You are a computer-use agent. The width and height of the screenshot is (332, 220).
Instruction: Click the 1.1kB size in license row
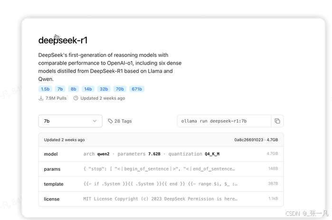coord(273,199)
